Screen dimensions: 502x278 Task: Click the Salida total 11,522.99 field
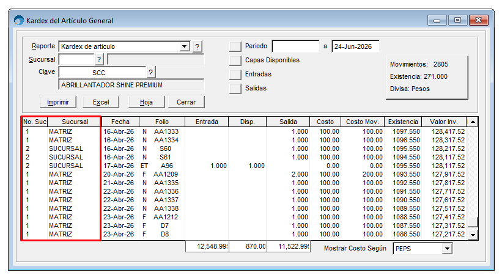[x=289, y=247]
